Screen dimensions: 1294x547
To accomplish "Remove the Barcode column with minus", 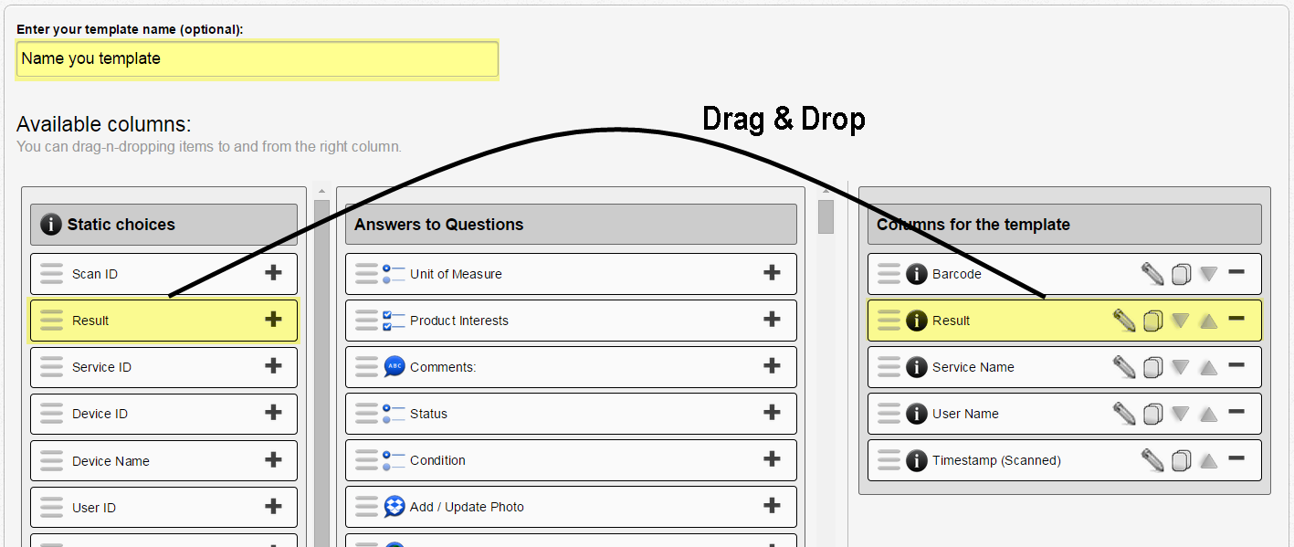I will [1236, 272].
